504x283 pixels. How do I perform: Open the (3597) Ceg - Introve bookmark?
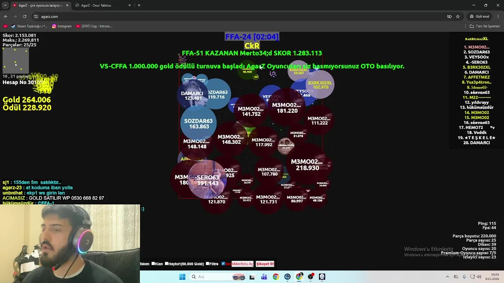point(94,26)
